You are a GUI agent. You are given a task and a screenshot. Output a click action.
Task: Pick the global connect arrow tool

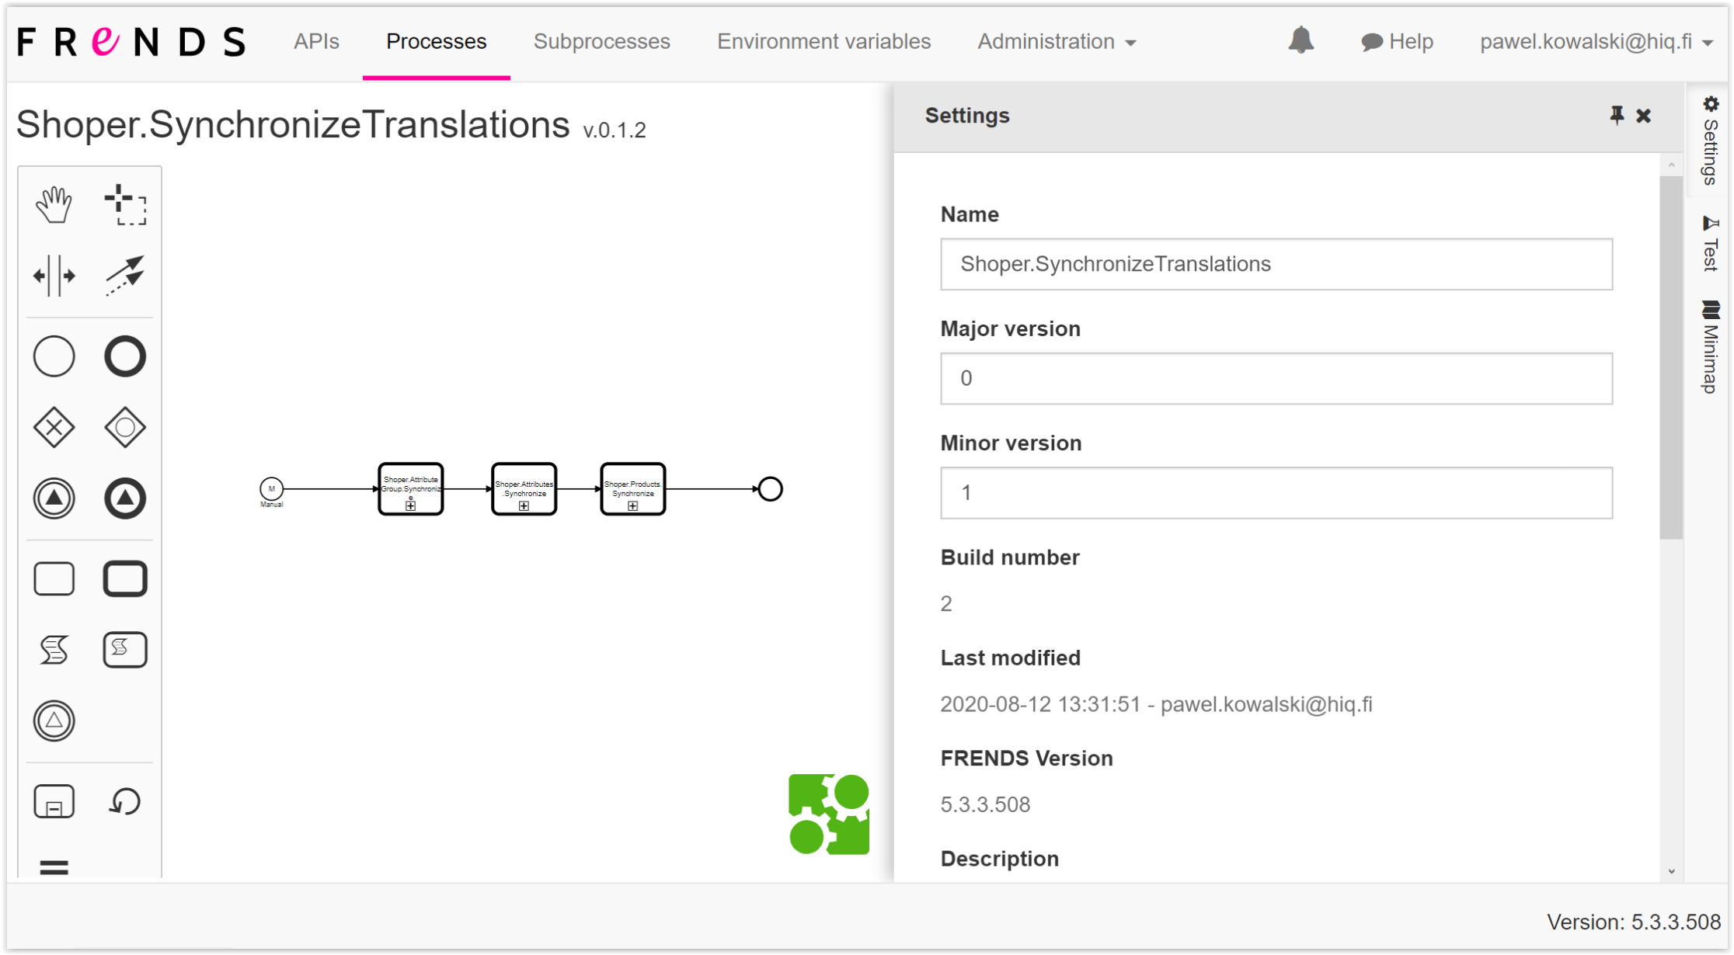click(125, 276)
